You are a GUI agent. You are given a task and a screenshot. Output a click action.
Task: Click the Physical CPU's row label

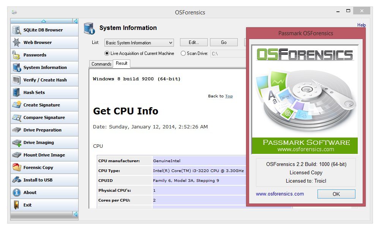115,191
